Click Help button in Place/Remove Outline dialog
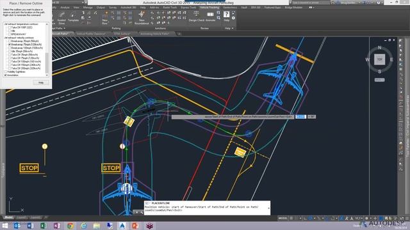The width and height of the screenshot is (410, 230). (x=41, y=82)
